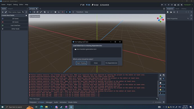This screenshot has height=109, width=194.
Task: Clear output log with broom icon
Action: click(x=160, y=75)
